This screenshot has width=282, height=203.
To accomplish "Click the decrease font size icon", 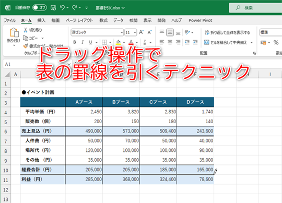I will point(150,32).
